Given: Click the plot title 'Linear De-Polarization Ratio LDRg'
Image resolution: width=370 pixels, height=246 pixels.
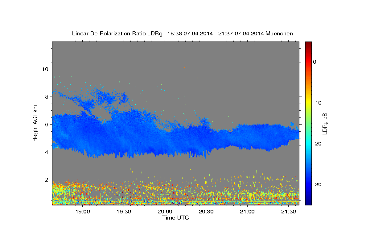Looking at the screenshot, I should pyautogui.click(x=117, y=34).
